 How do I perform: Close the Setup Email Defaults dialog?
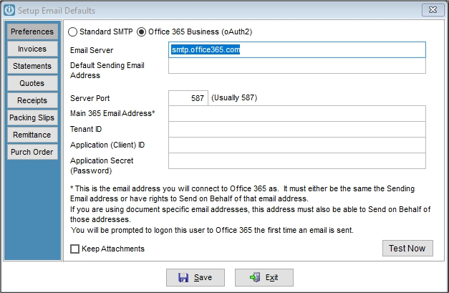pos(433,10)
